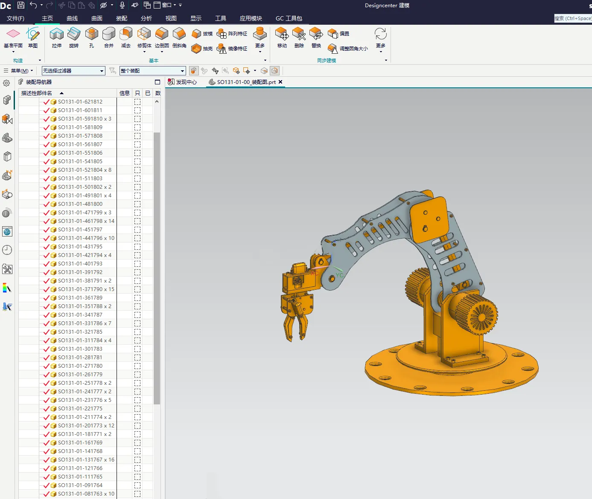Undo the last action in title bar

(33, 5)
